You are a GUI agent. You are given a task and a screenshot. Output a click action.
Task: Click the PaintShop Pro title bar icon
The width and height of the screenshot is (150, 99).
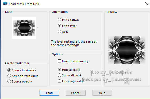[x=5, y=4]
